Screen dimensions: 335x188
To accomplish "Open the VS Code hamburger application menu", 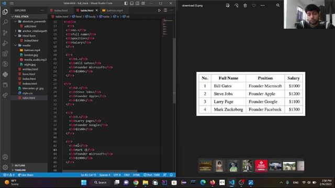I will tap(12, 3).
